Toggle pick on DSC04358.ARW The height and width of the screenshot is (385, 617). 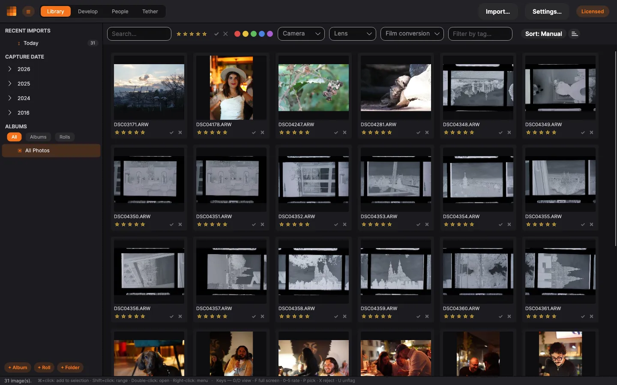336,317
